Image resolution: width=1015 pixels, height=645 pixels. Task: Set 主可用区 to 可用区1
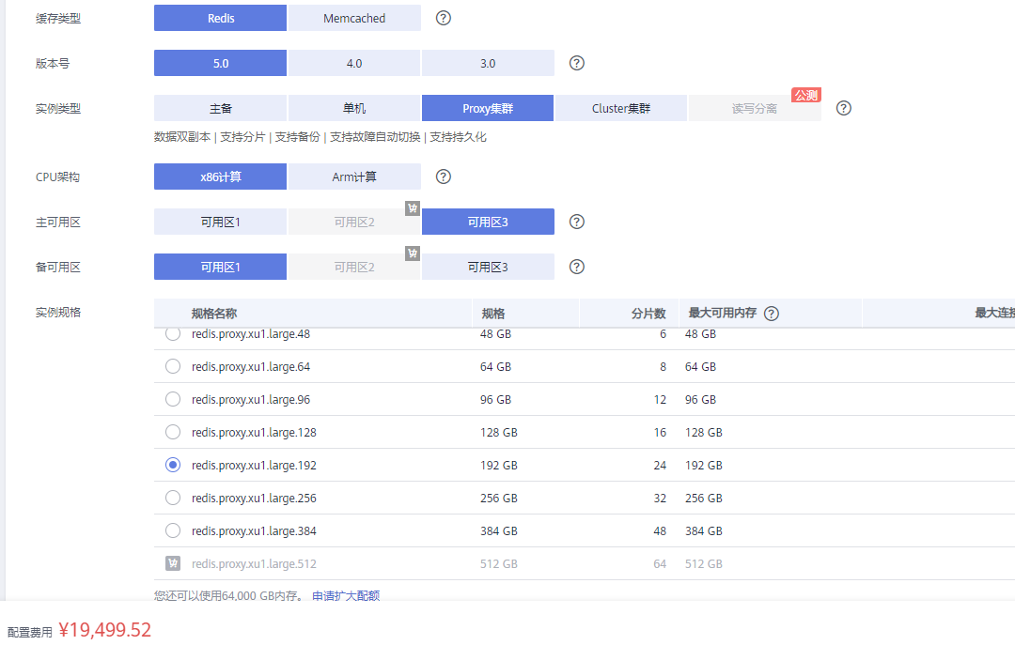(220, 222)
